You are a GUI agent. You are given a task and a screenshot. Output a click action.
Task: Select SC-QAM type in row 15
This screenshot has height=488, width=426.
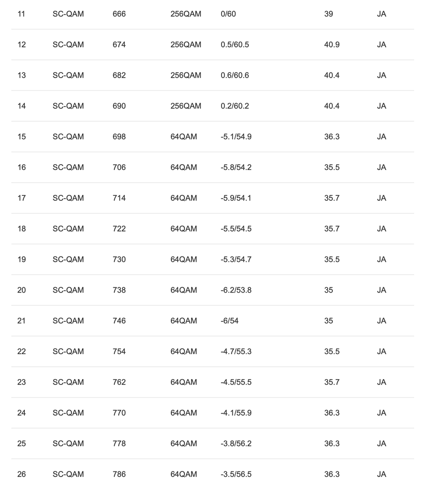68,137
